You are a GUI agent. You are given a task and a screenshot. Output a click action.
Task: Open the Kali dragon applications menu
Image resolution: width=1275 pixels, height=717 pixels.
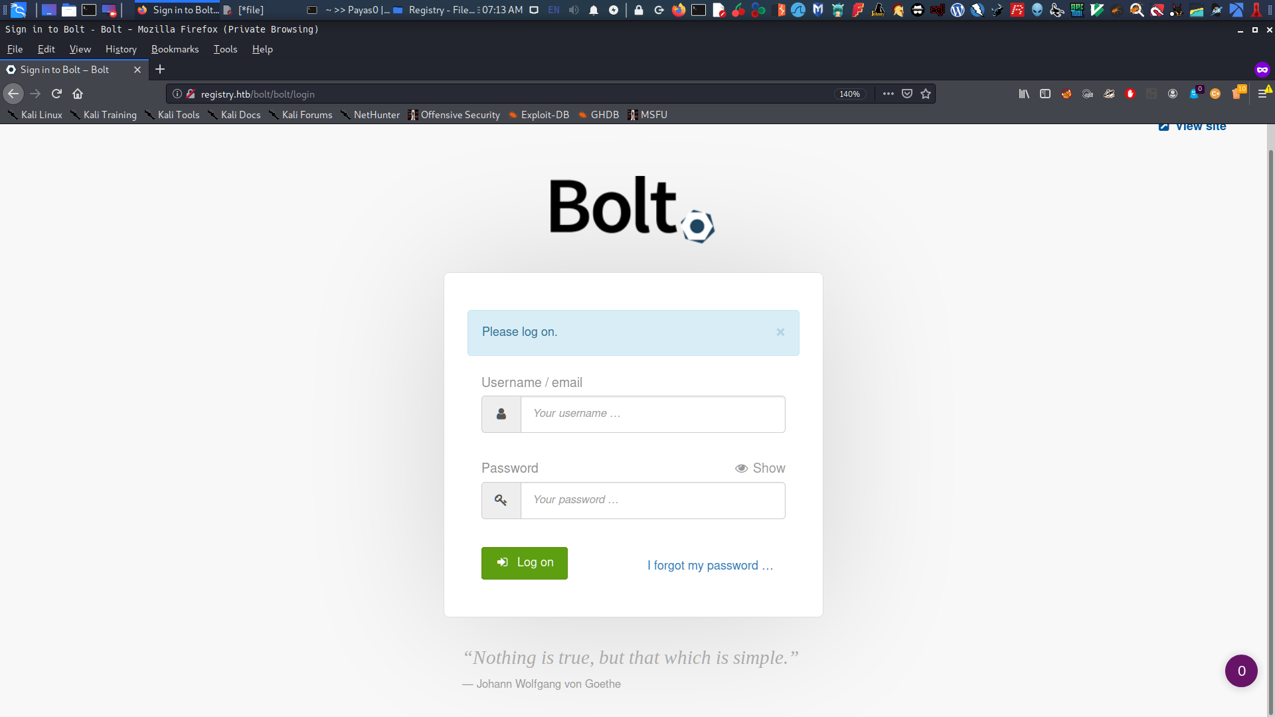(x=19, y=10)
